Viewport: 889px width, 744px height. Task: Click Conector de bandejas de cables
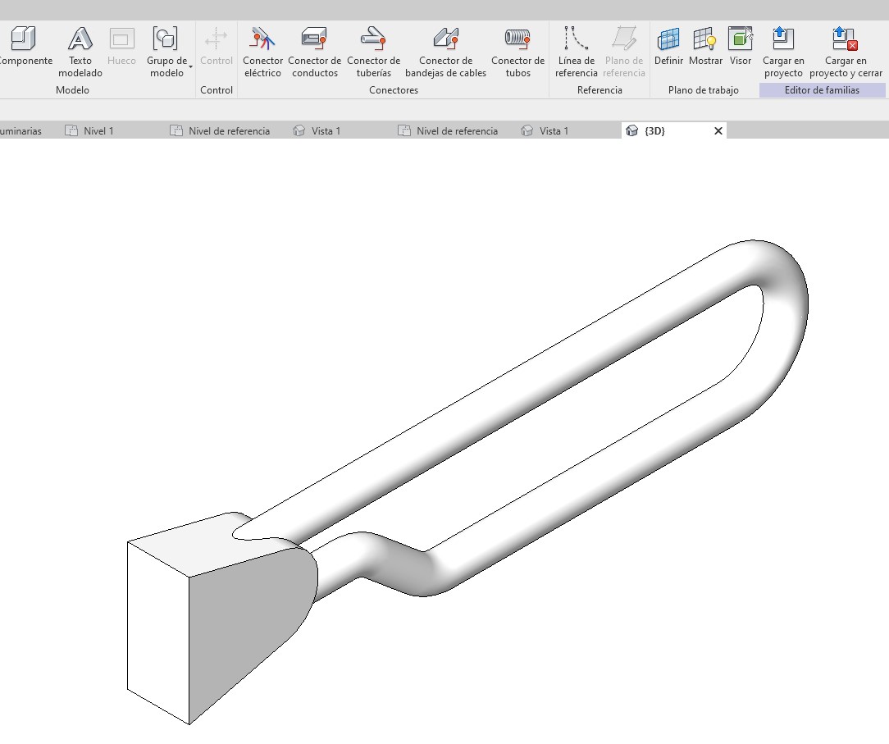pos(445,39)
